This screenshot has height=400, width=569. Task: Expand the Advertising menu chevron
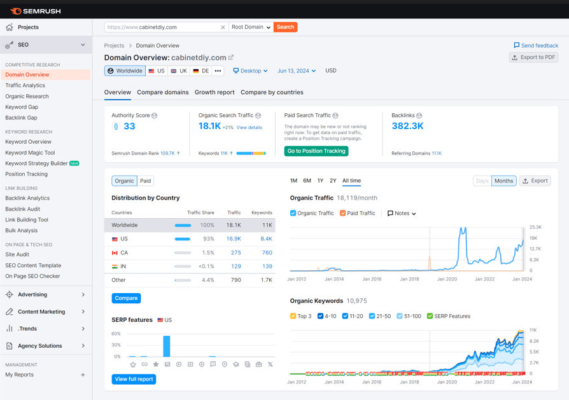(83, 294)
